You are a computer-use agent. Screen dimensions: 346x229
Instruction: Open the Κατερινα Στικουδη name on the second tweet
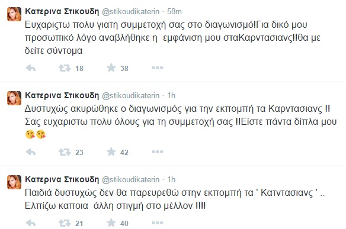click(62, 95)
